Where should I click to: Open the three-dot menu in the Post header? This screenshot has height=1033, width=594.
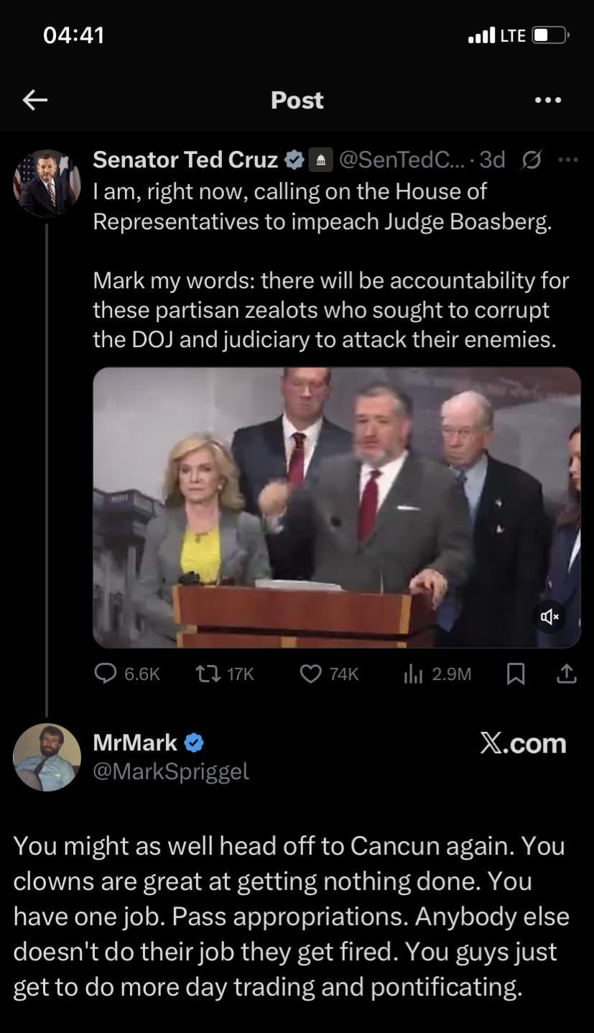548,101
